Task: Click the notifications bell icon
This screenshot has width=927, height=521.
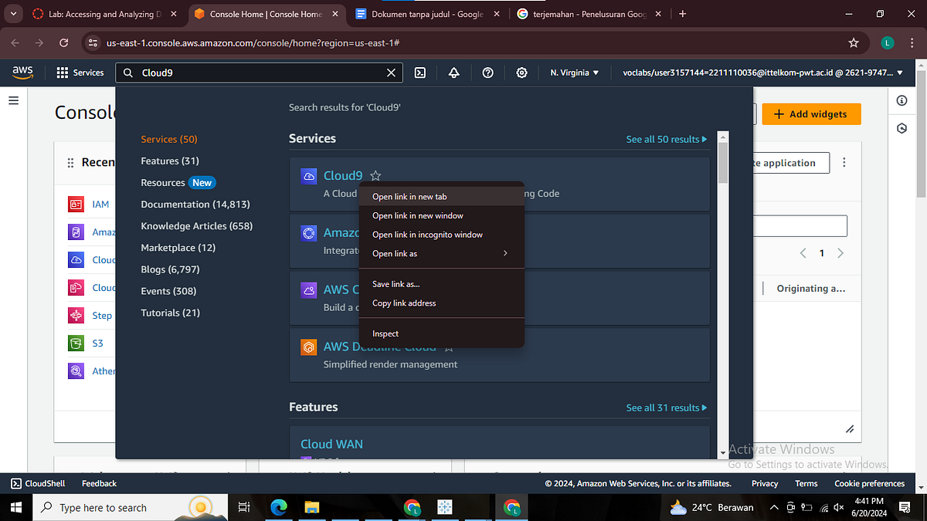Action: pos(453,72)
